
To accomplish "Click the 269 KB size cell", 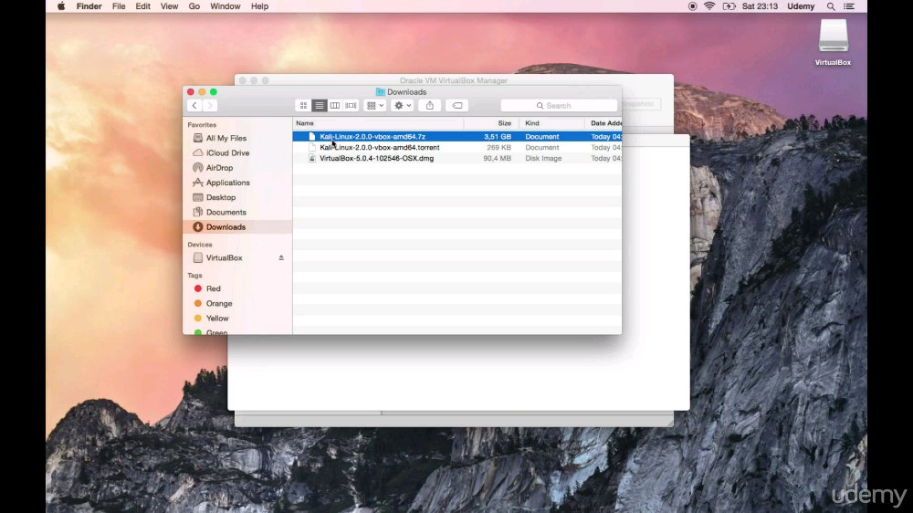I will coord(498,147).
